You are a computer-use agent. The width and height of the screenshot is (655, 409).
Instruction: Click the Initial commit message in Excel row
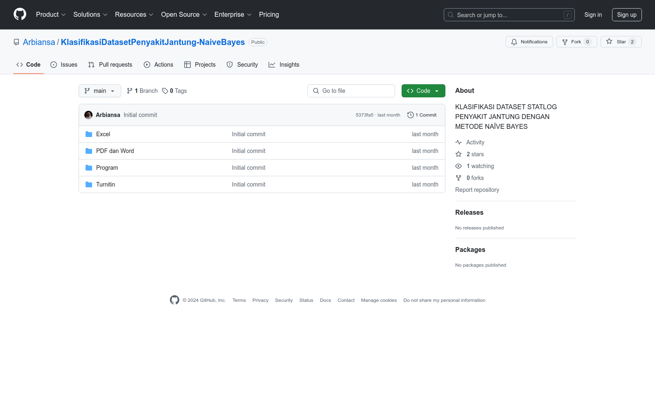[248, 134]
